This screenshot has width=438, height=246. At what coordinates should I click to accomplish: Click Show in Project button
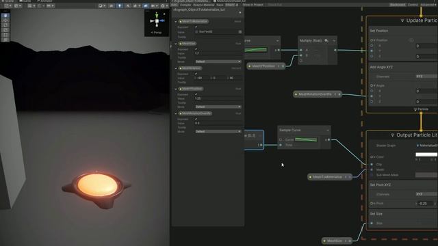pos(253,5)
